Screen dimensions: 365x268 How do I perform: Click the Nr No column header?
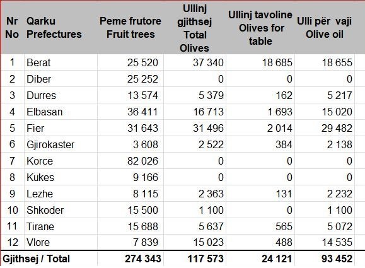(12, 28)
